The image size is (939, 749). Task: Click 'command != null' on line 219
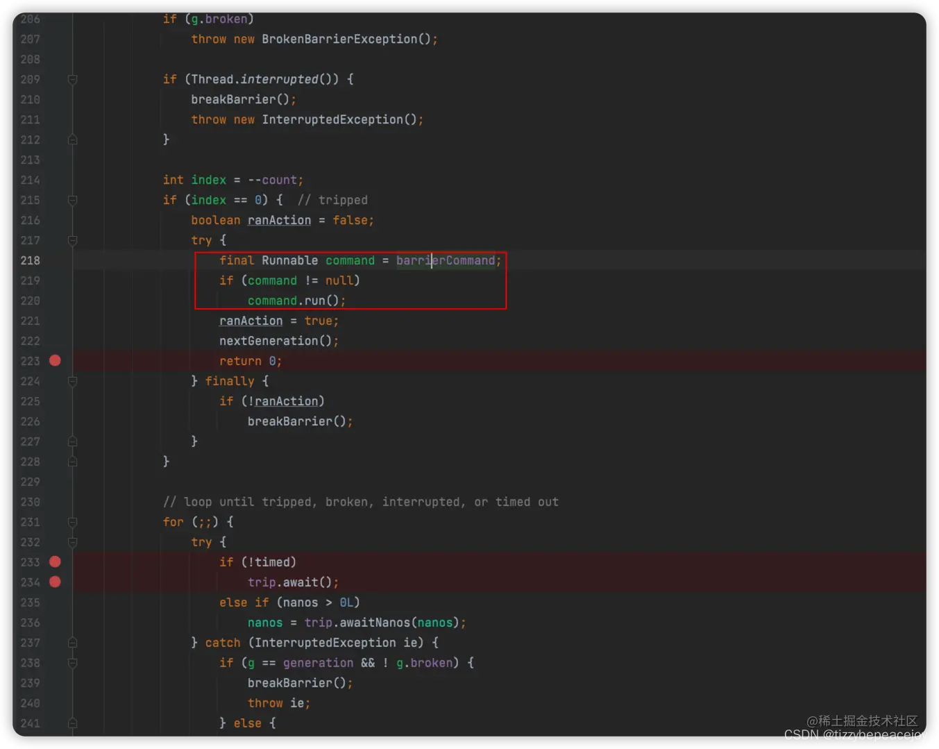(301, 280)
